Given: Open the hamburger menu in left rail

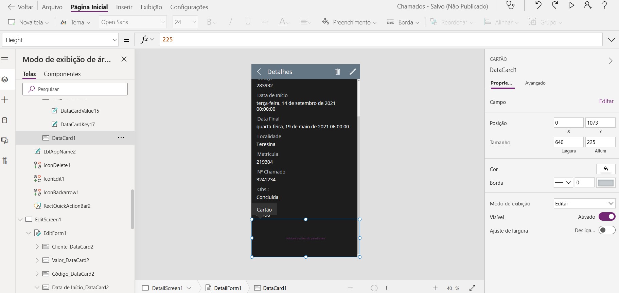Looking at the screenshot, I should tap(5, 59).
